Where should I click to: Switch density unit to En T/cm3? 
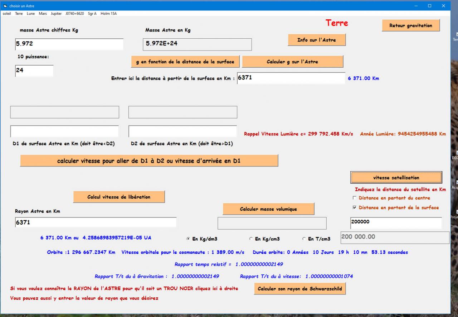[304, 239]
